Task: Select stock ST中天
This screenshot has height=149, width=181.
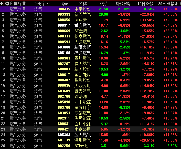Action: [81, 20]
